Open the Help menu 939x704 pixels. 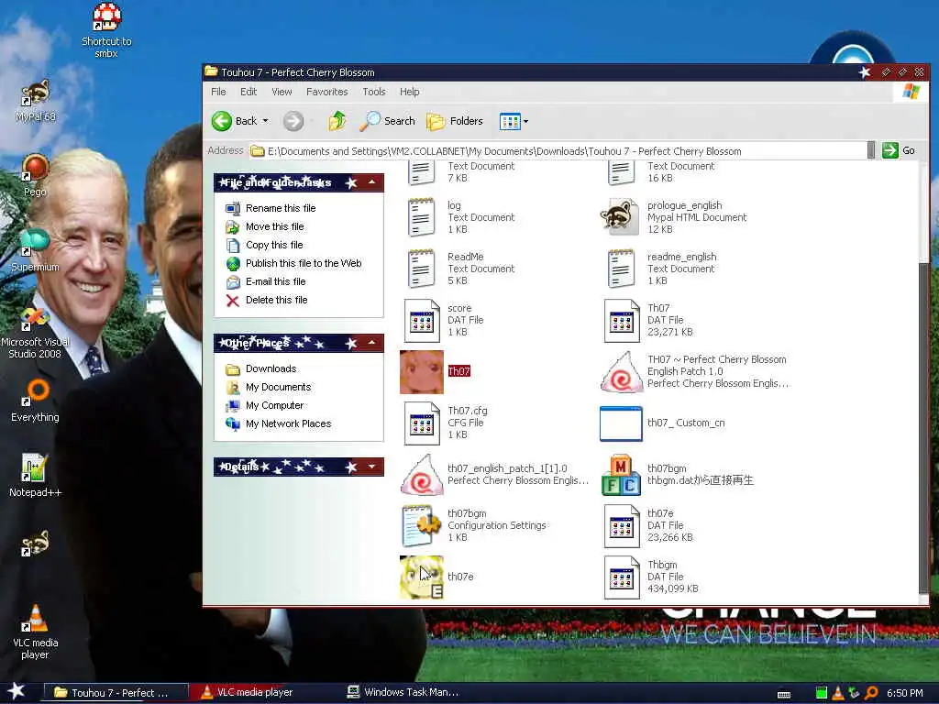[410, 92]
